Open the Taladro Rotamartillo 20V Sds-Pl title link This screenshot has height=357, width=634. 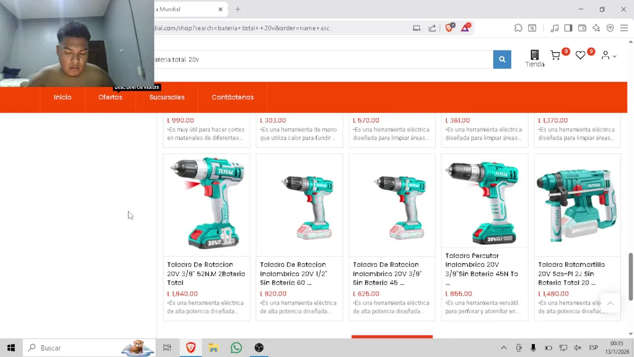pos(572,274)
